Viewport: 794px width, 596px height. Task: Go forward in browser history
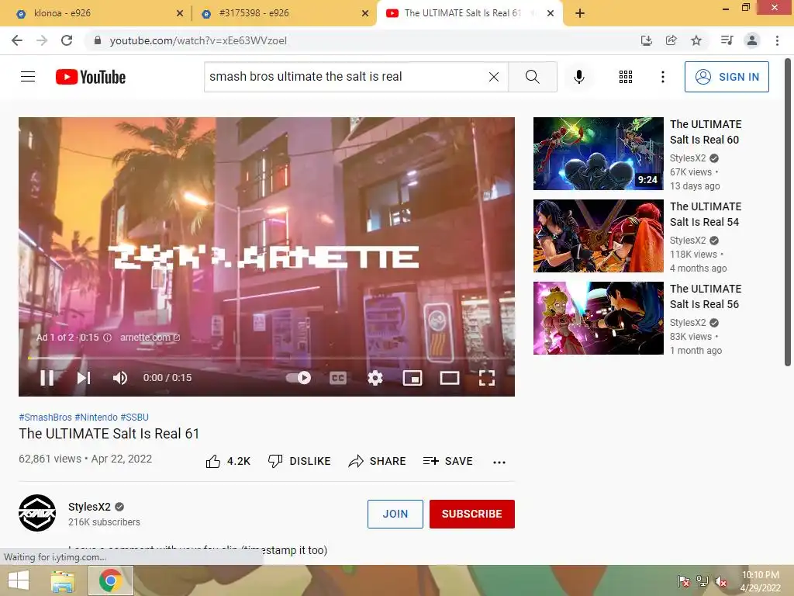click(x=42, y=40)
